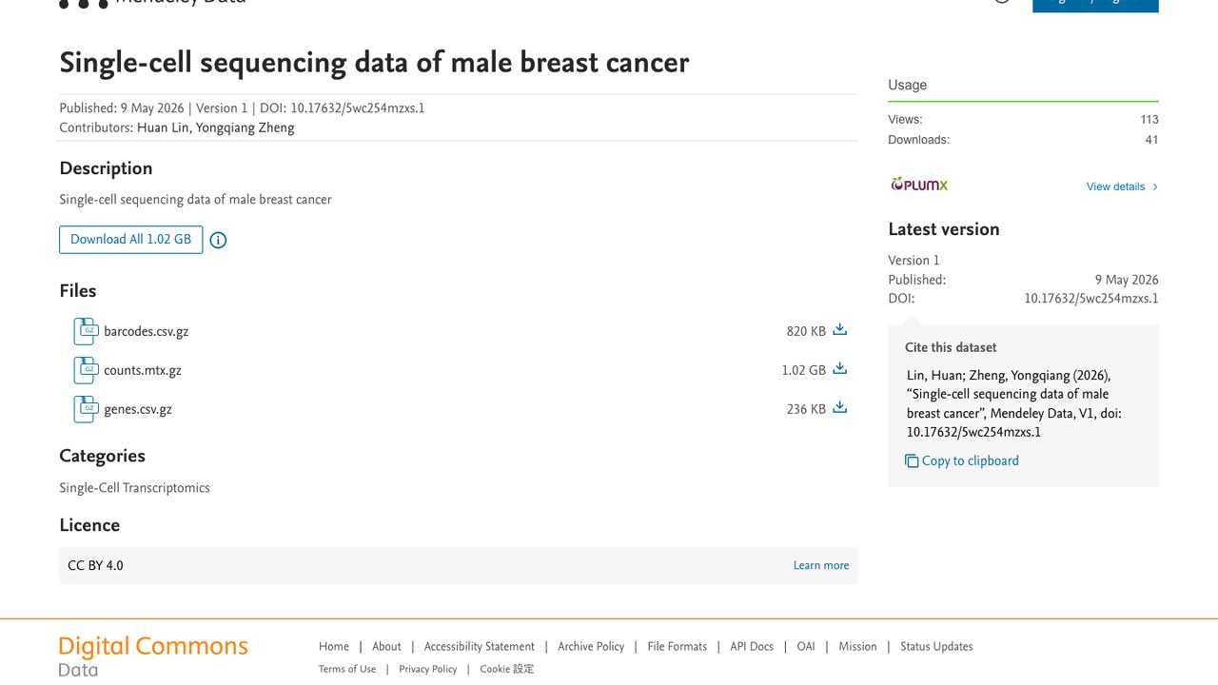Select contributor name Huan Lin under the title
Screen dimensions: 1218x685
point(163,127)
